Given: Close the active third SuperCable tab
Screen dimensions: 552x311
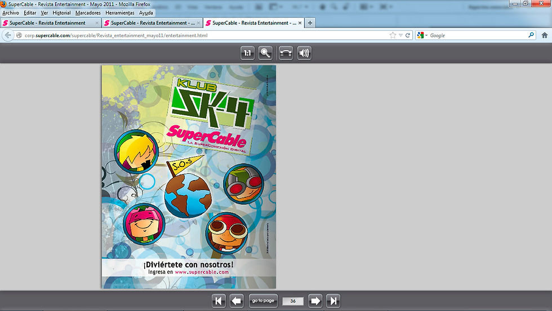Looking at the screenshot, I should coord(300,23).
